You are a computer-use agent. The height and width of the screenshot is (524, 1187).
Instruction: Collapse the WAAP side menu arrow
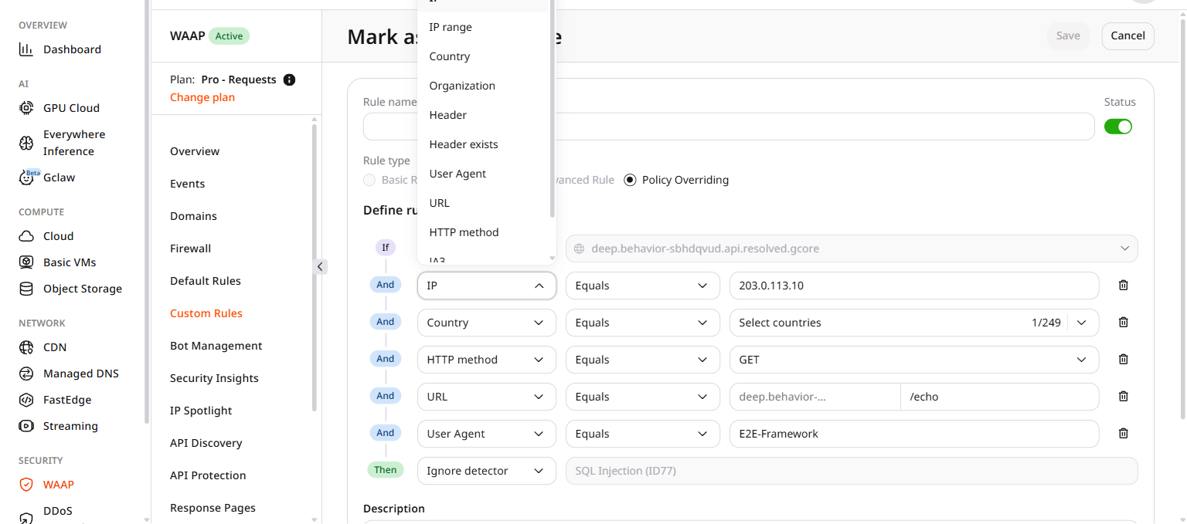tap(320, 266)
